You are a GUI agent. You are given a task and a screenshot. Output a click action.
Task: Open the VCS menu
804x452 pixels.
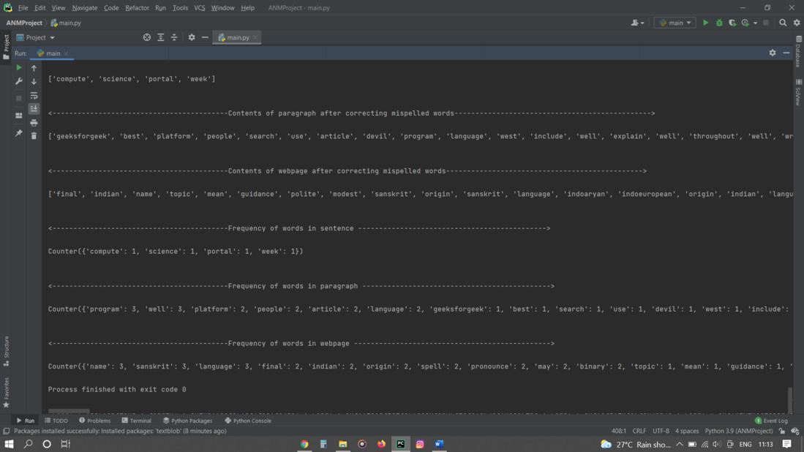[x=200, y=8]
